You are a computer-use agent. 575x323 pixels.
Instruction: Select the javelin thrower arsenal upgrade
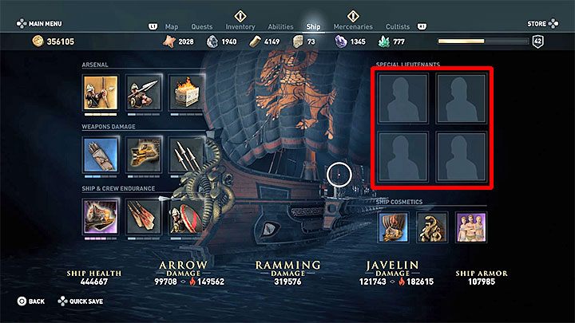click(x=144, y=93)
